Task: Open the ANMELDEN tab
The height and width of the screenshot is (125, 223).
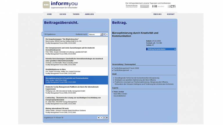Action: click(x=89, y=14)
